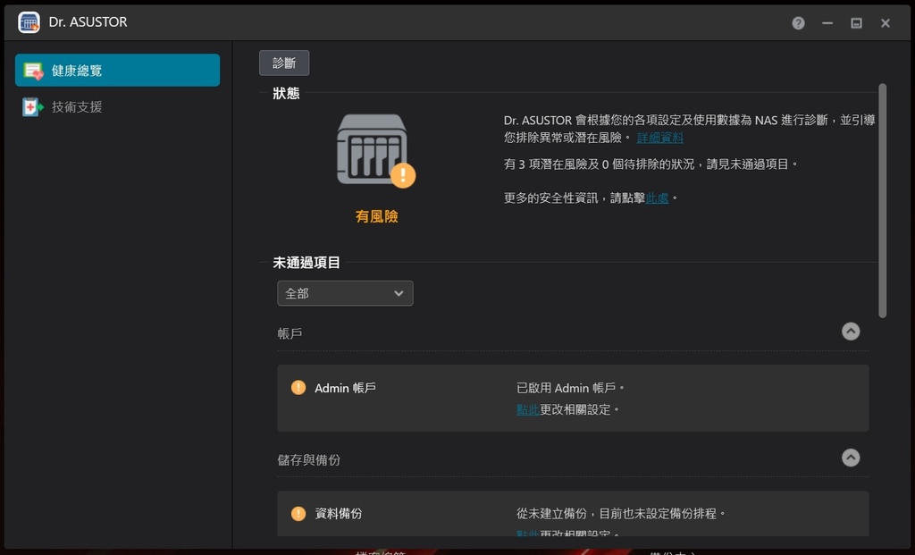Viewport: 915px width, 555px height.
Task: Click text 從未建立備份,目前也未設定備份排程。
Action: [x=621, y=514]
